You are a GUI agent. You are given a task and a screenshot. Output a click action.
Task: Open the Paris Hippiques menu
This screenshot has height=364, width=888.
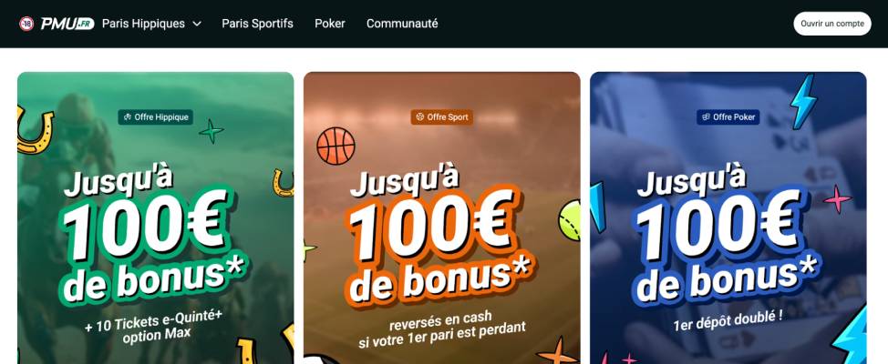pyautogui.click(x=143, y=24)
